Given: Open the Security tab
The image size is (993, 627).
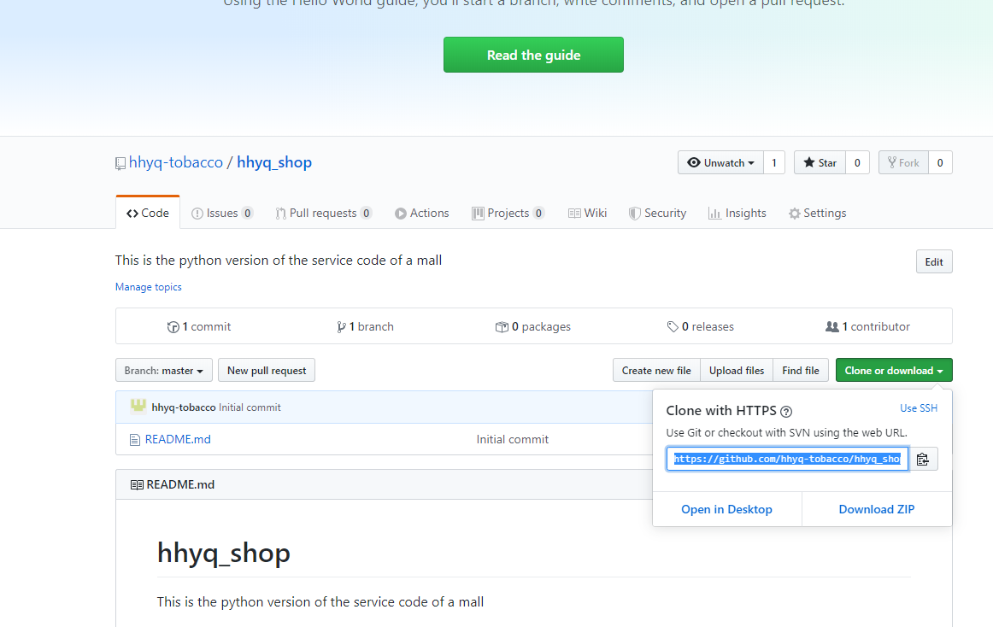Looking at the screenshot, I should pos(657,213).
